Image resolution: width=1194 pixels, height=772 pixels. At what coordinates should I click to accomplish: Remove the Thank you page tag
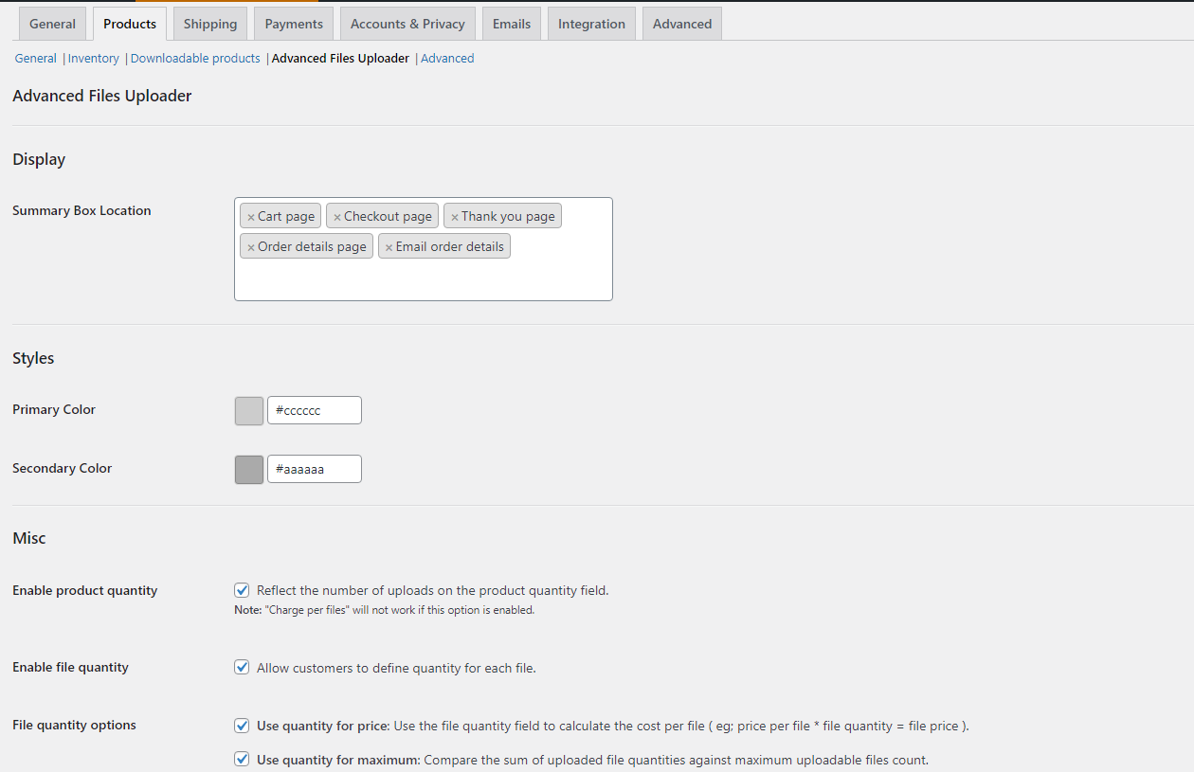coord(454,217)
